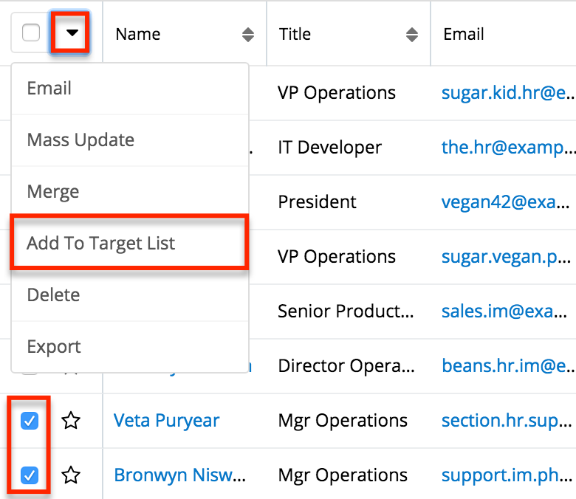Click the star icon beside Veta Puryear

(71, 421)
